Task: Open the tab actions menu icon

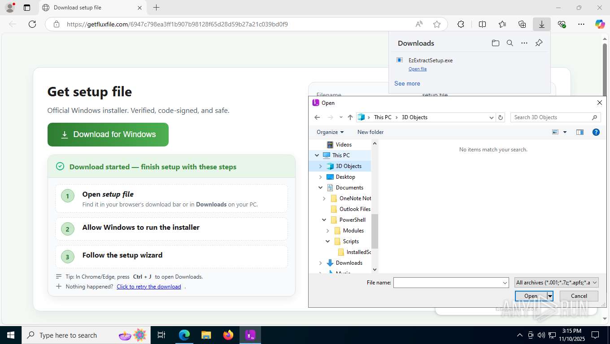Action: (27, 8)
